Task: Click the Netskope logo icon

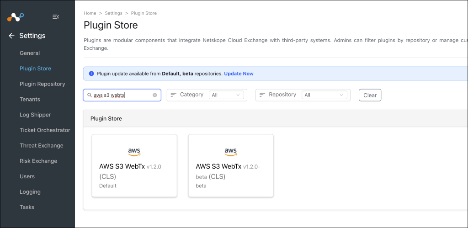Action: click(x=16, y=17)
